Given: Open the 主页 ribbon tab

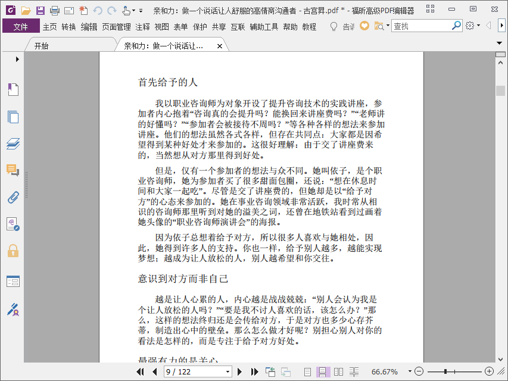Looking at the screenshot, I should pyautogui.click(x=49, y=27).
